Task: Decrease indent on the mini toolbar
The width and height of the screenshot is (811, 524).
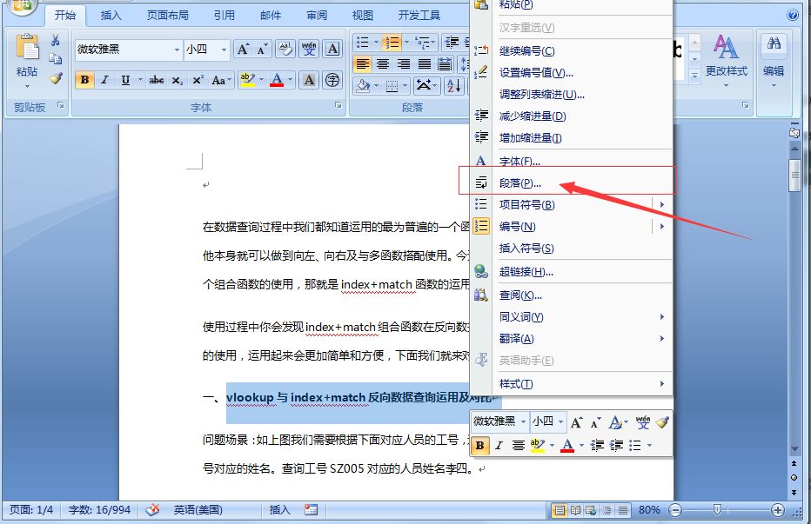Action: (597, 446)
